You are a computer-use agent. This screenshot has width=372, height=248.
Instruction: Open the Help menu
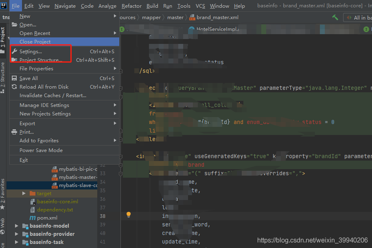[x=239, y=6]
